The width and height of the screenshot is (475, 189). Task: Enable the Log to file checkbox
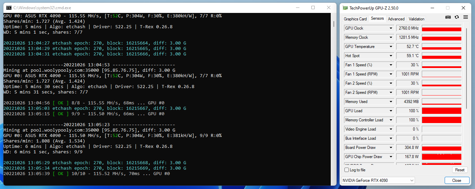pyautogui.click(x=347, y=170)
